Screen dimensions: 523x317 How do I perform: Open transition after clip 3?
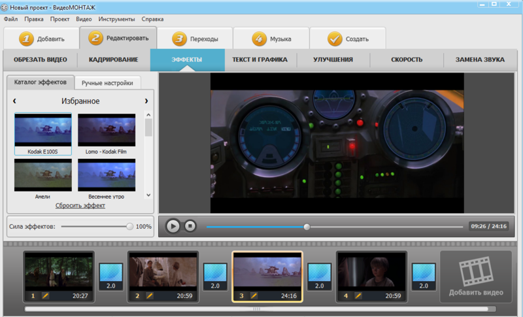pyautogui.click(x=320, y=276)
